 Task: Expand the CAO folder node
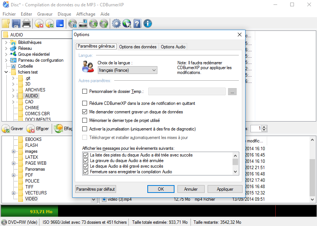pyautogui.click(x=13, y=102)
